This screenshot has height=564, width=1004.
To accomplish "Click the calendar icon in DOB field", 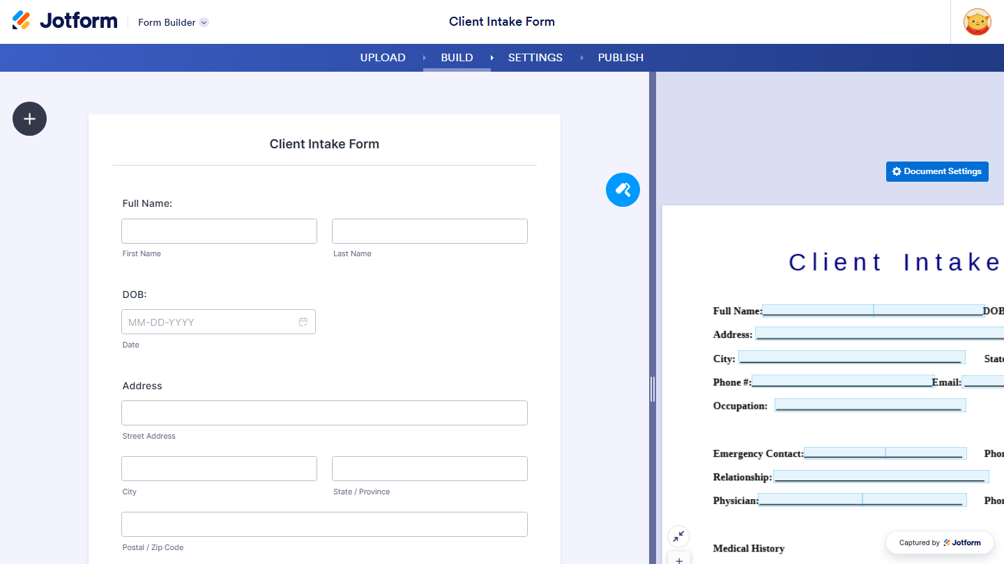I will 303,322.
